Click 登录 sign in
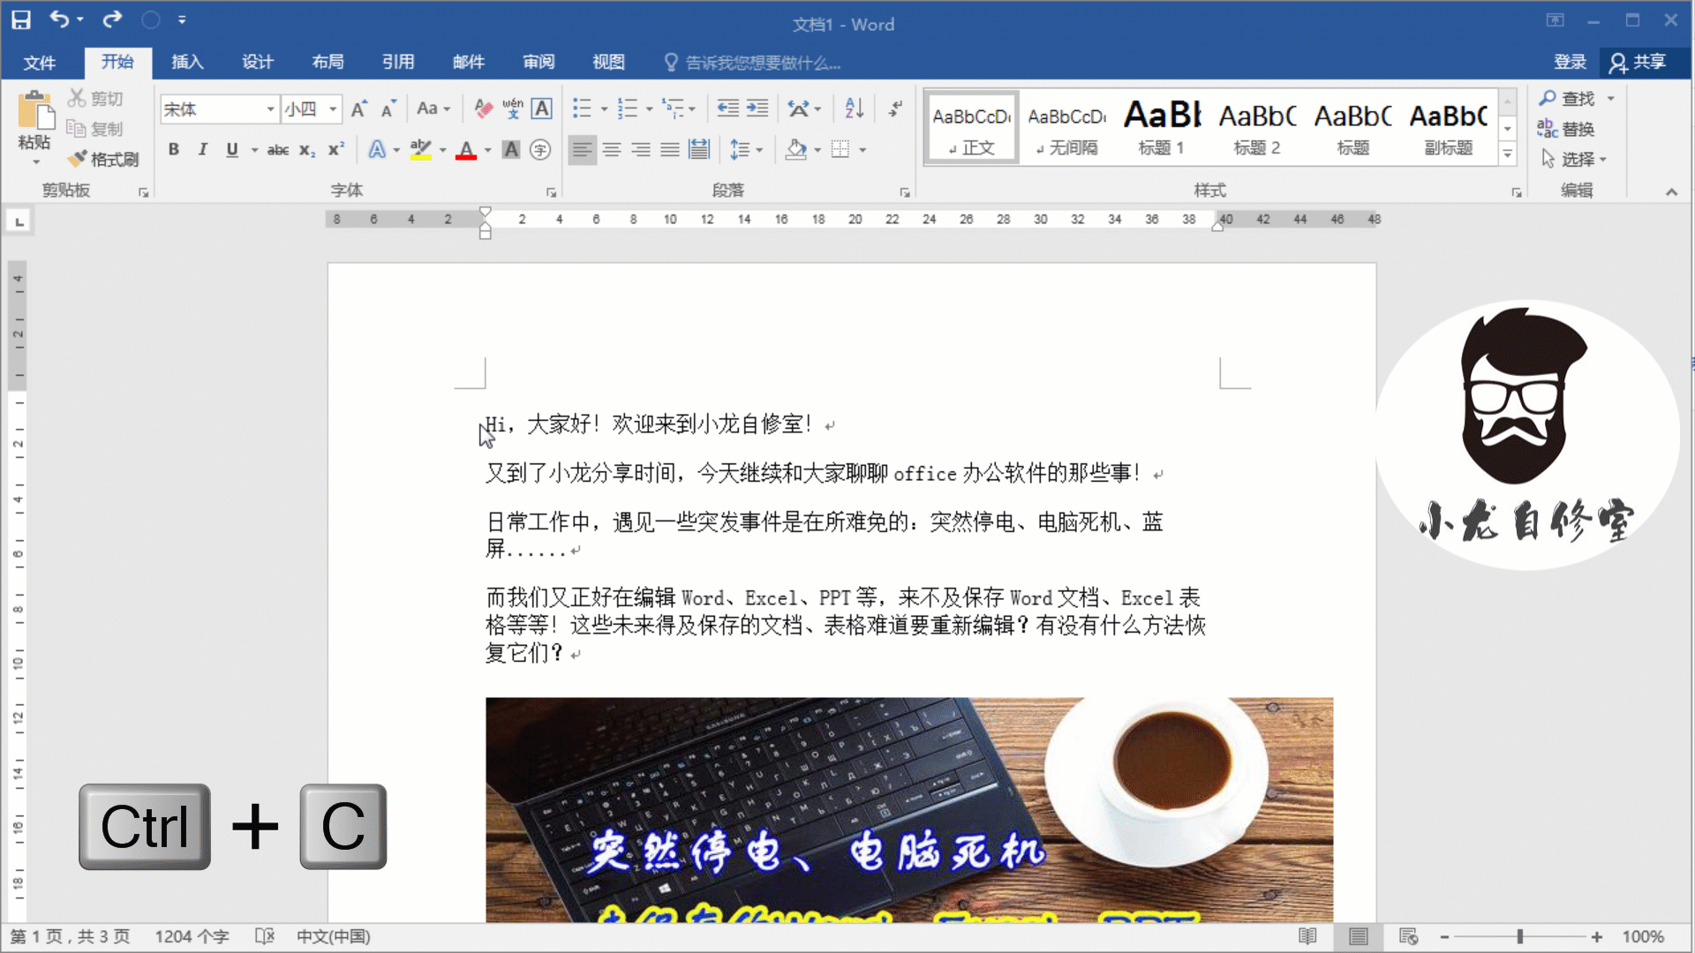 point(1570,62)
